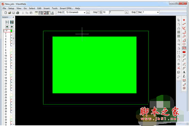Click the rotate arrow icon
Screen dimensions: 189x126
179,72
